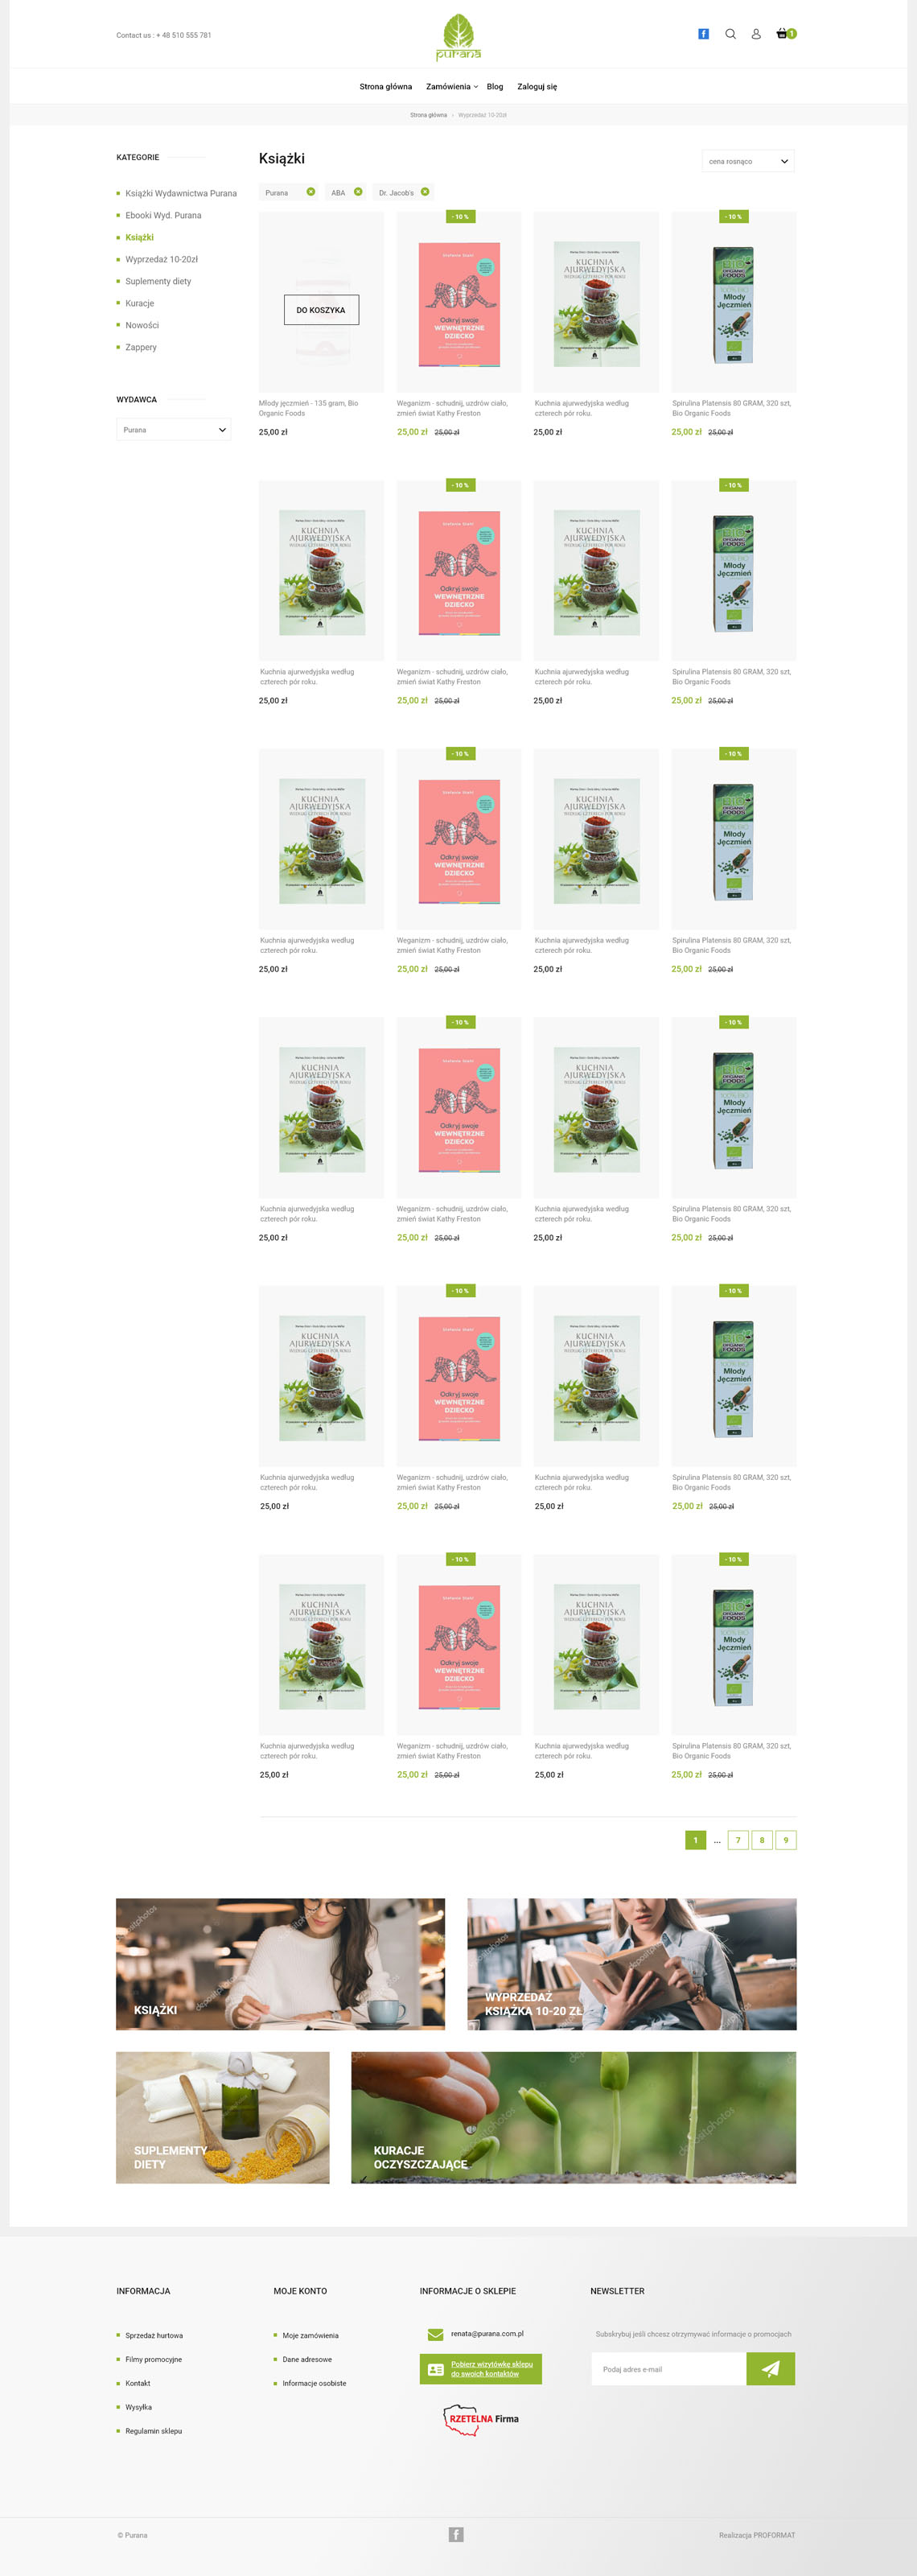Open the Facebook icon in header
Image resolution: width=917 pixels, height=2576 pixels.
tap(703, 34)
